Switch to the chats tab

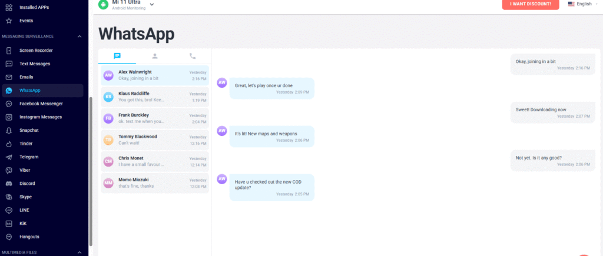[117, 56]
